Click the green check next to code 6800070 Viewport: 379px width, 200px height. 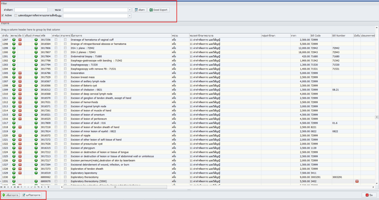pos(36,181)
